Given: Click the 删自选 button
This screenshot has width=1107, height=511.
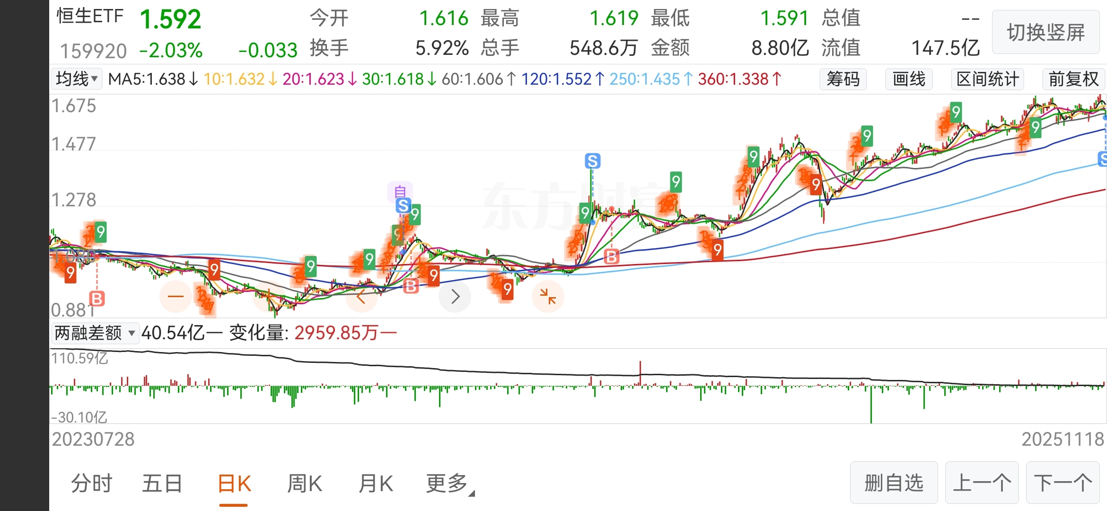Looking at the screenshot, I should coord(894,483).
